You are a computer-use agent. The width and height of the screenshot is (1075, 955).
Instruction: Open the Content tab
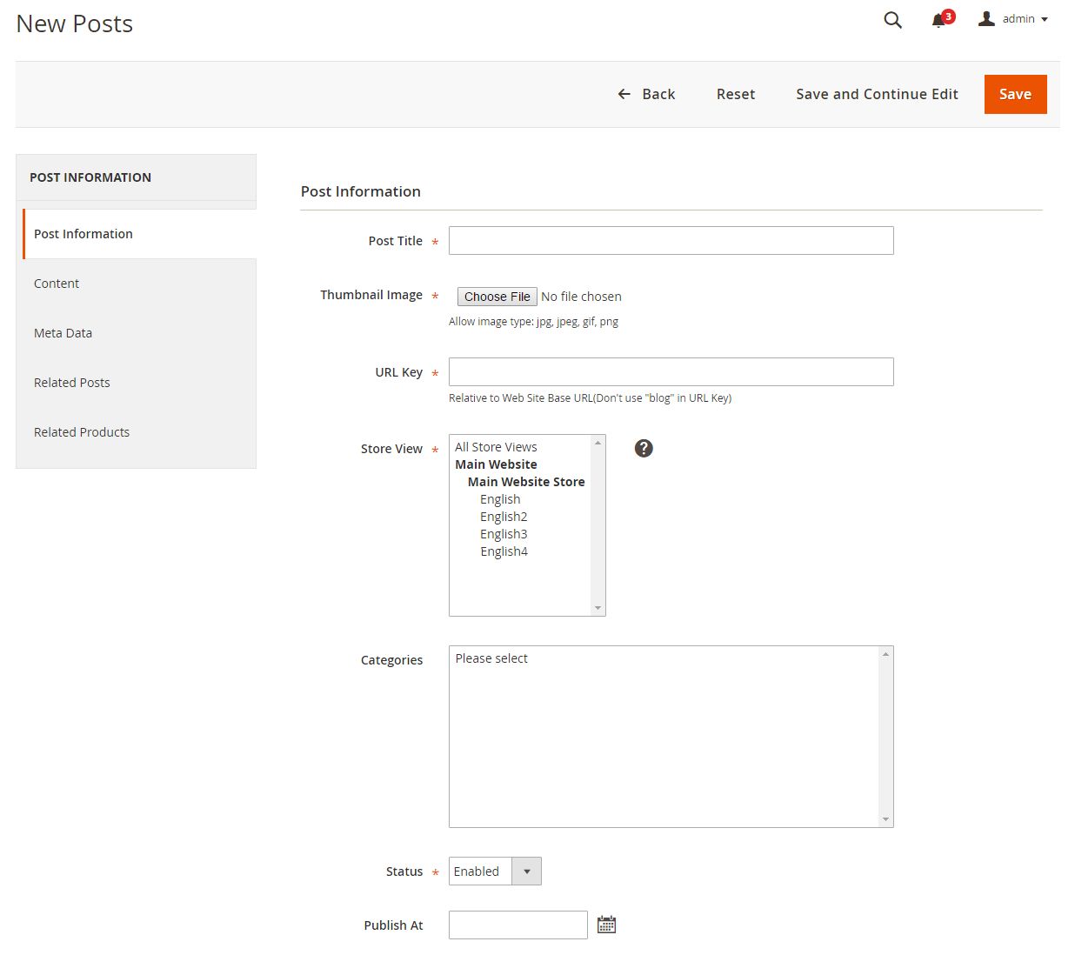tap(57, 284)
